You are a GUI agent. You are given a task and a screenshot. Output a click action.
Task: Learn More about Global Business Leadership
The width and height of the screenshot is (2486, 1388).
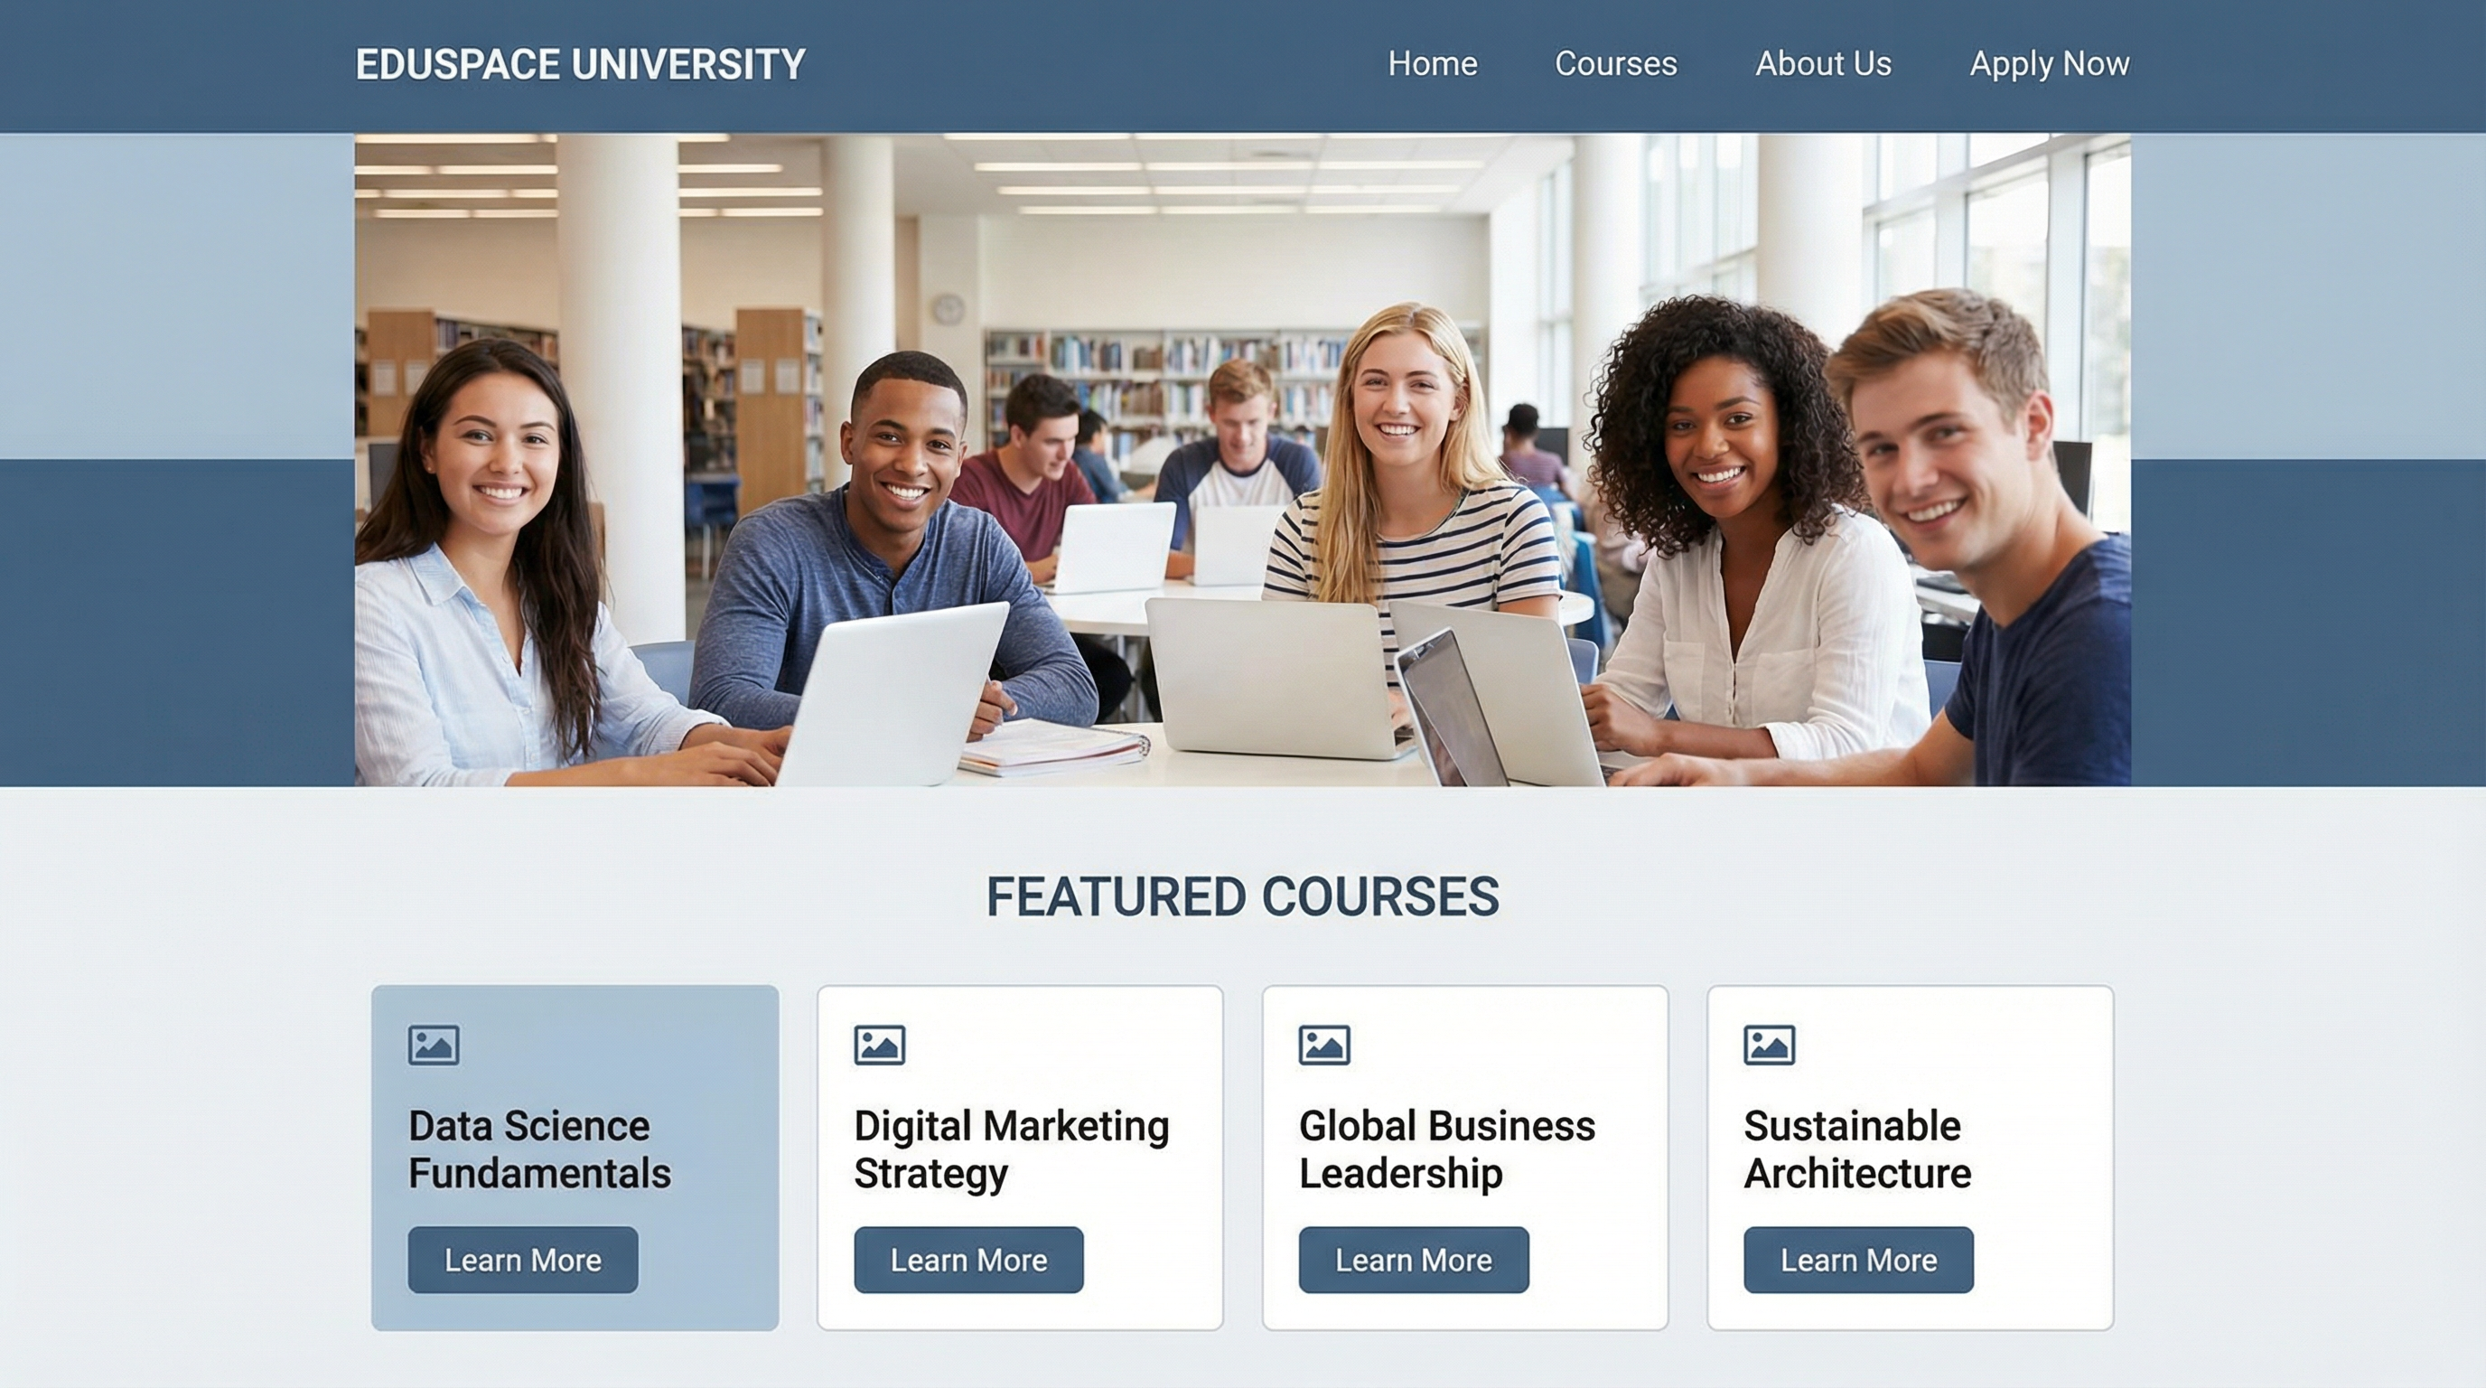1414,1260
